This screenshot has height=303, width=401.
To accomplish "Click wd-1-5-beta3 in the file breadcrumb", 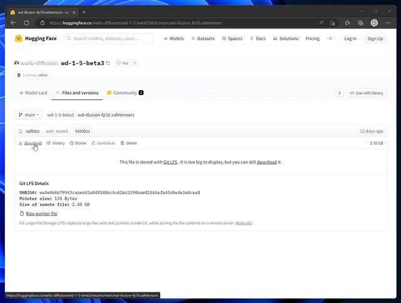I will 60,115.
